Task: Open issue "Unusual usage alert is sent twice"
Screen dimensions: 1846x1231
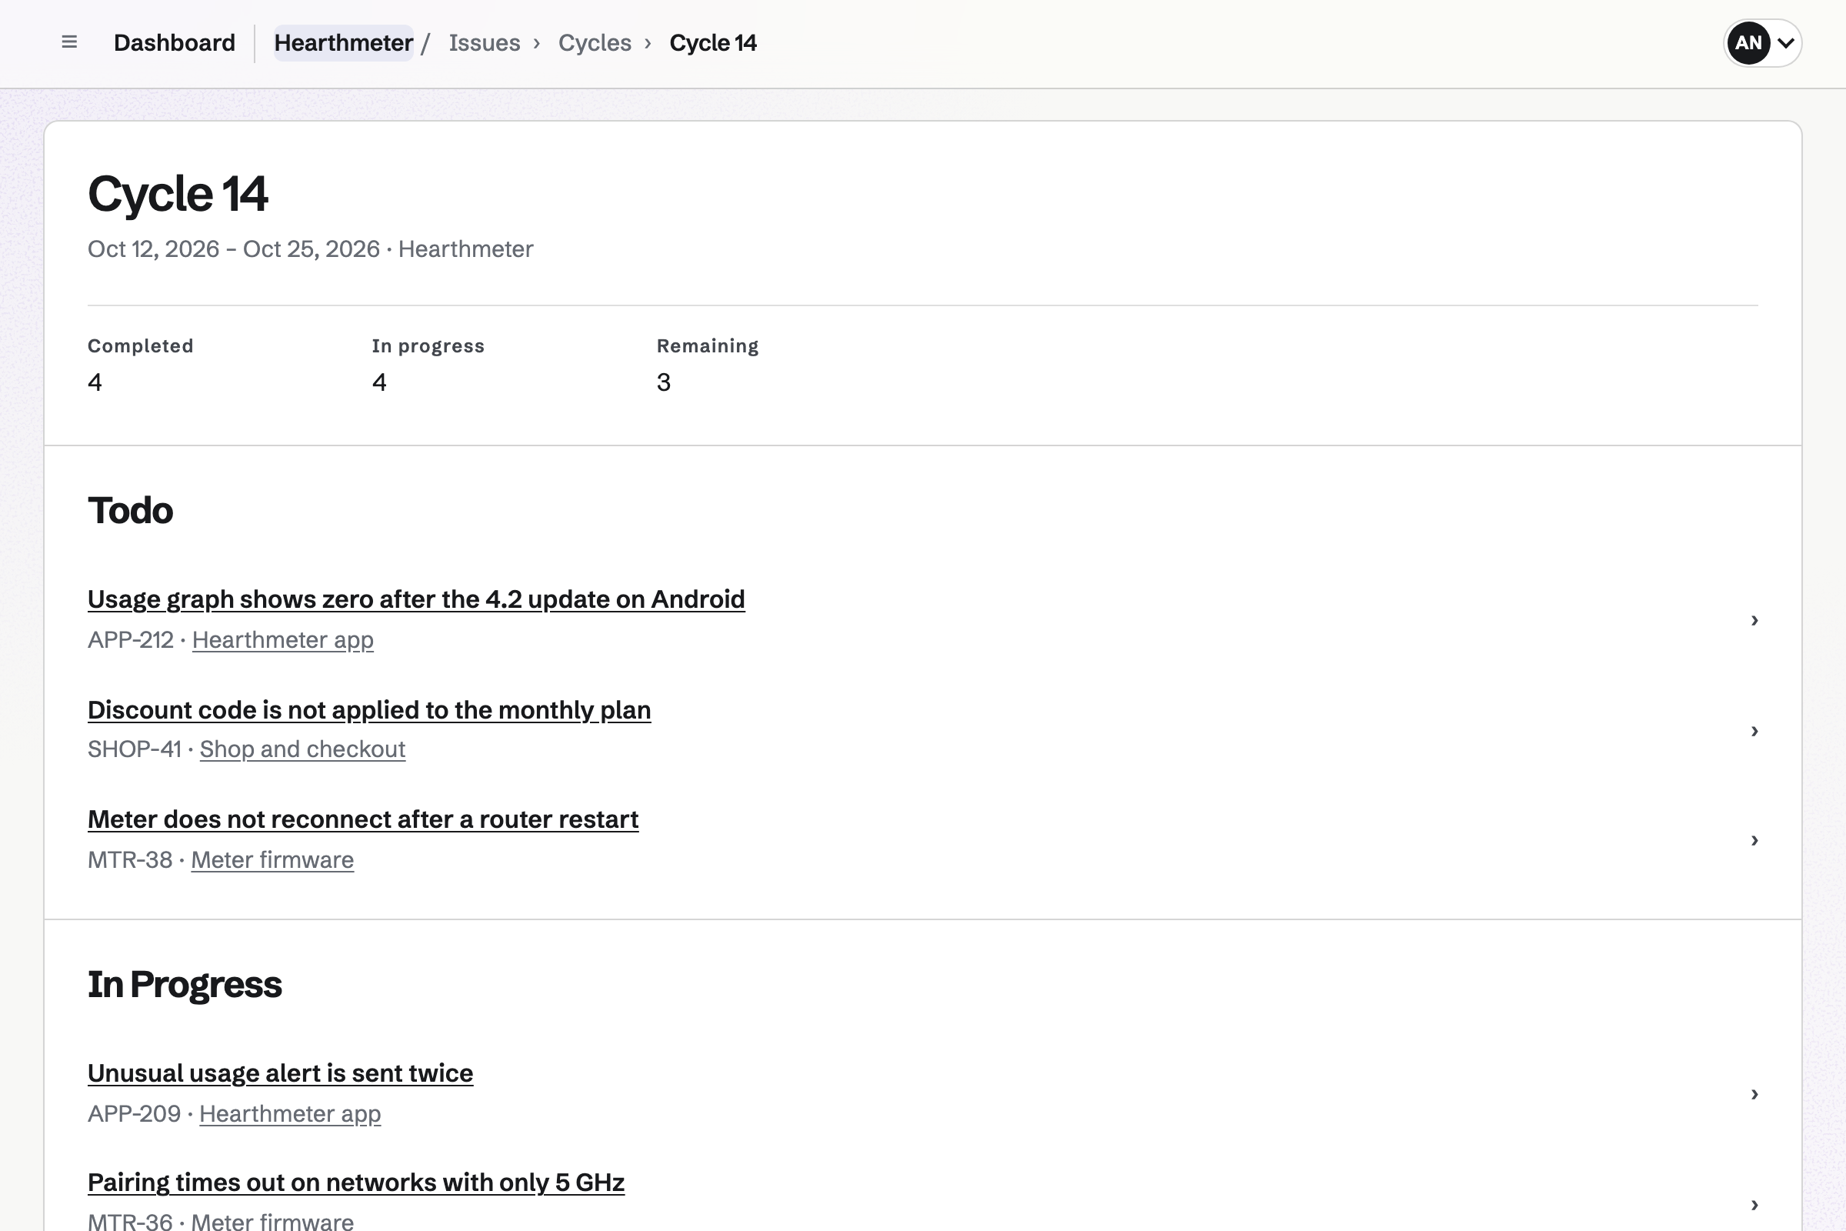Action: tap(280, 1073)
